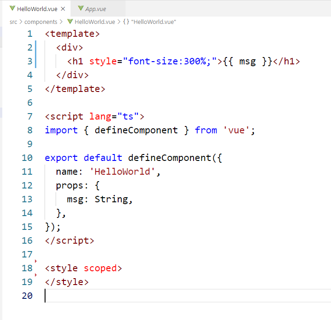This screenshot has width=331, height=320.
Task: Click the h1 opening tag name
Action: pos(78,62)
